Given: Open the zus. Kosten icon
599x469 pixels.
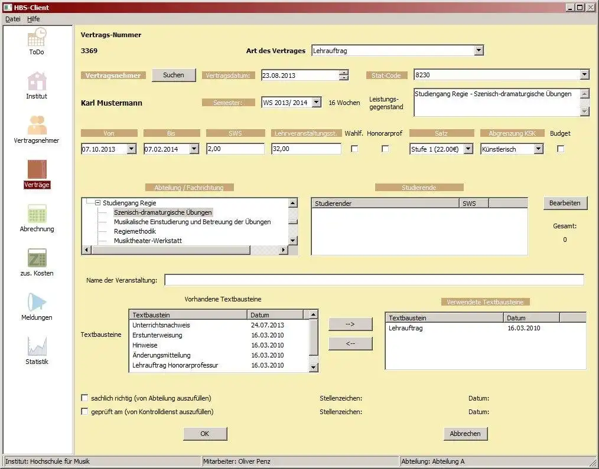Looking at the screenshot, I should pyautogui.click(x=37, y=258).
